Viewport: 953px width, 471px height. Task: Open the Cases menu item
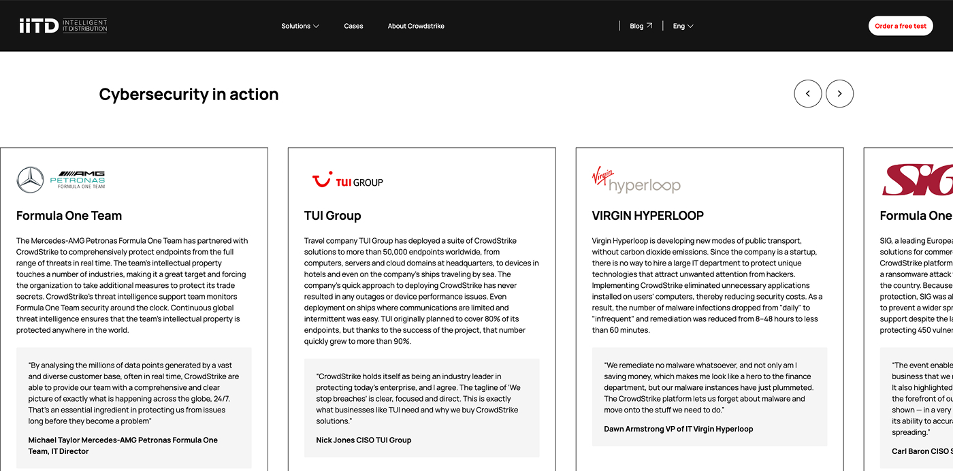353,26
